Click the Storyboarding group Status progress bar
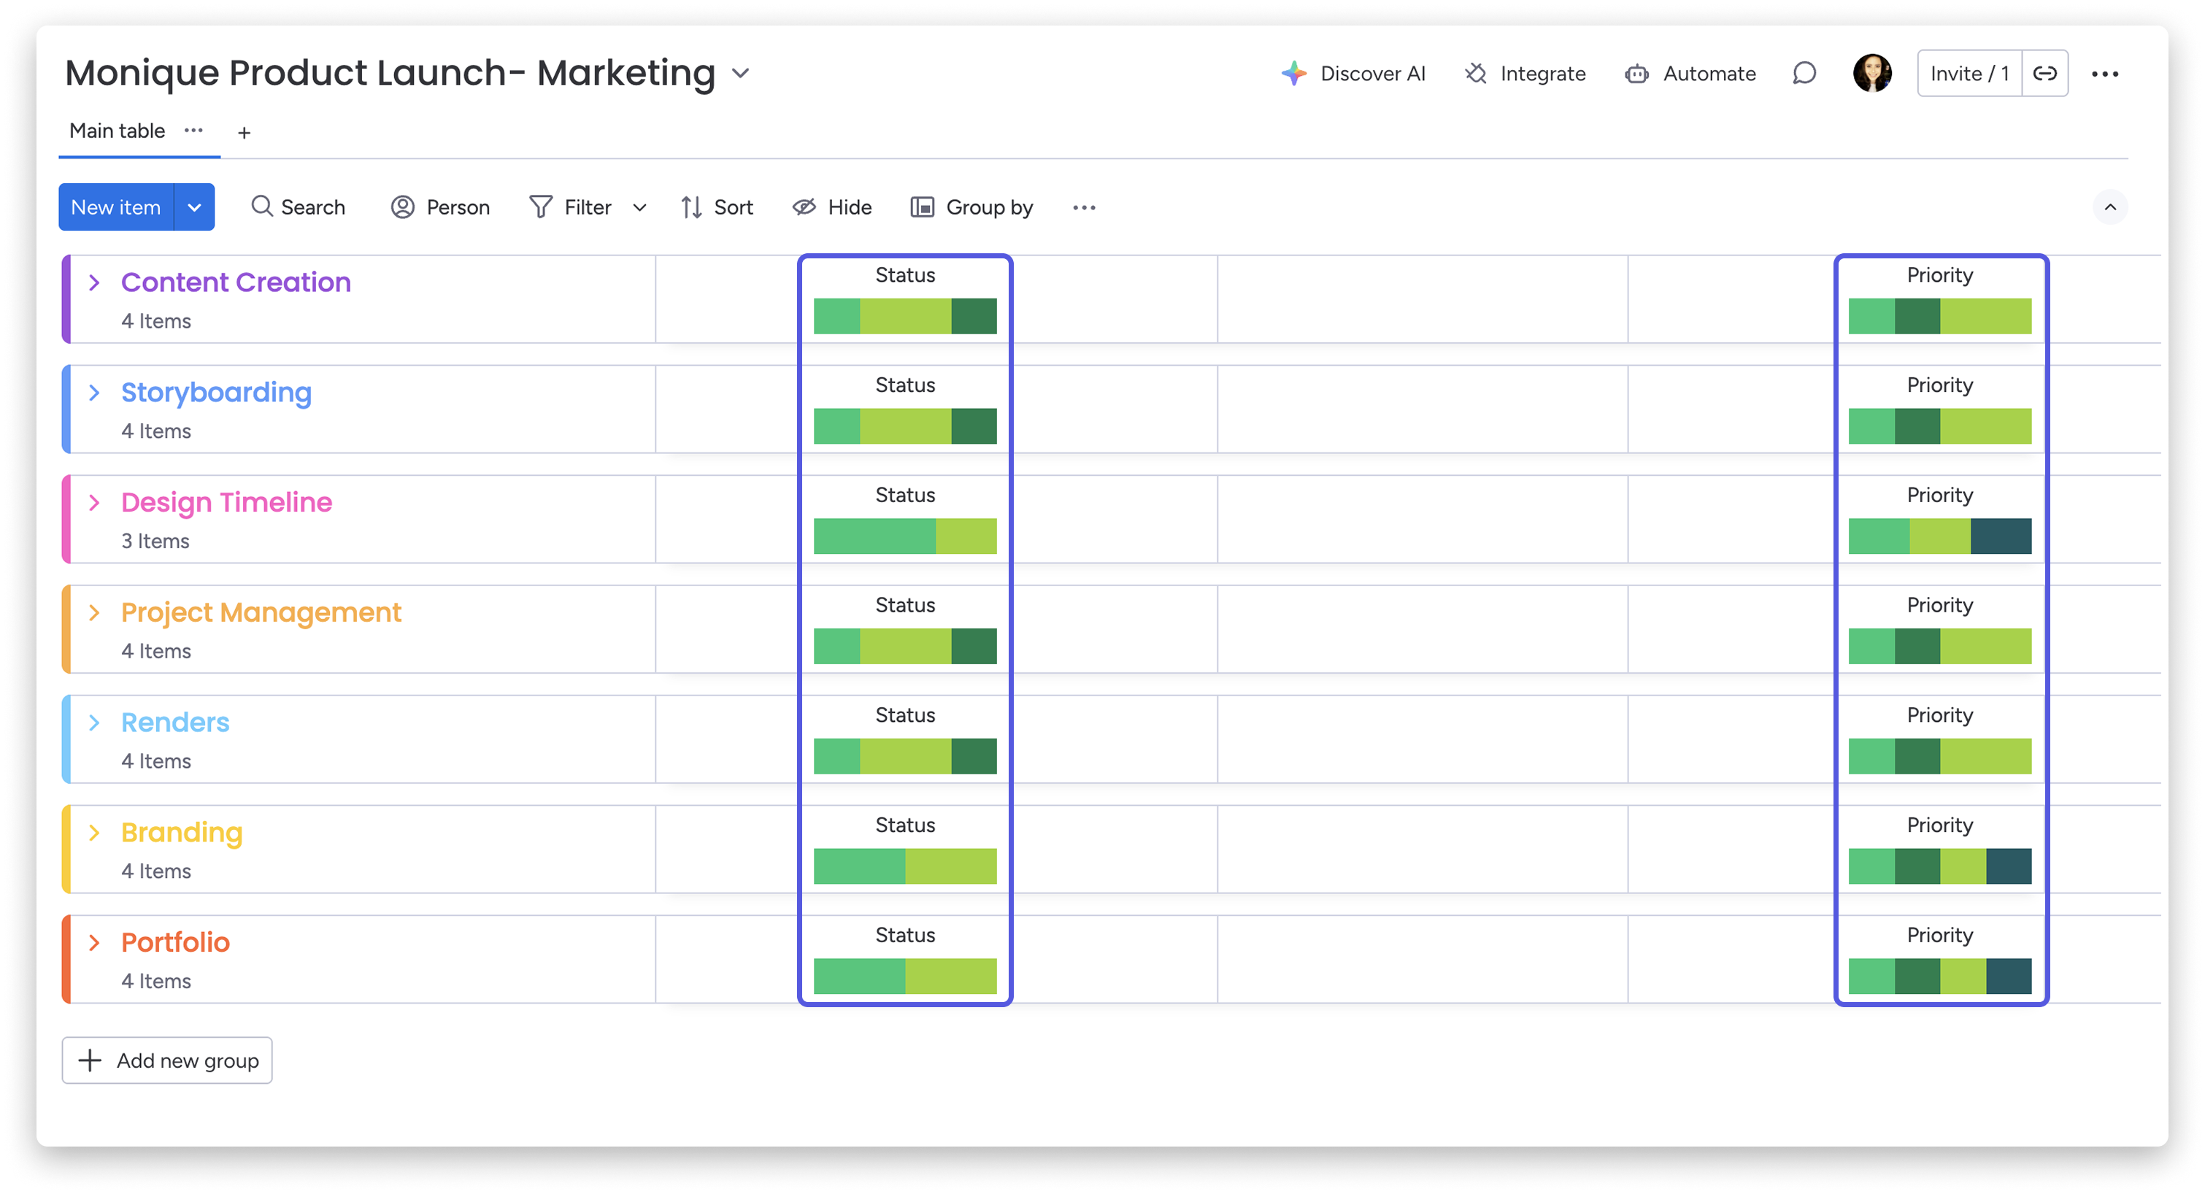The image size is (2205, 1194). point(904,425)
